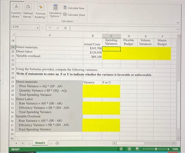Screen dimensions: 185x153
Task: Click 'Flexible Budget' header cell
Action: [x=129, y=42]
